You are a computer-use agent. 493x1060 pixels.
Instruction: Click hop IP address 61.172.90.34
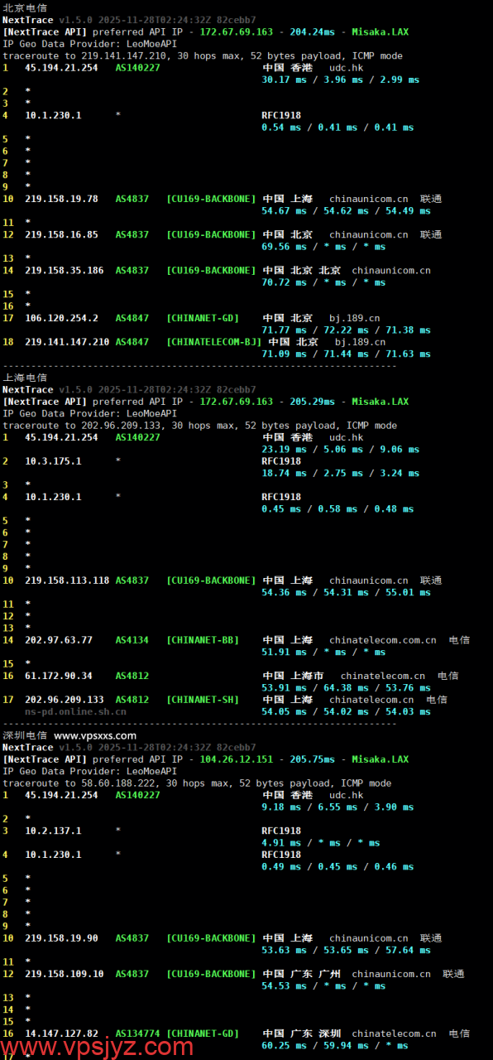(59, 676)
